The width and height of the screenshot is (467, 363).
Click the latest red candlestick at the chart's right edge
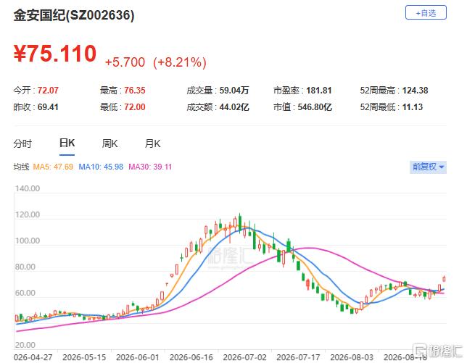coord(444,279)
